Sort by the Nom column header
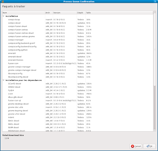This screenshot has height=151, width=158. [24, 13]
